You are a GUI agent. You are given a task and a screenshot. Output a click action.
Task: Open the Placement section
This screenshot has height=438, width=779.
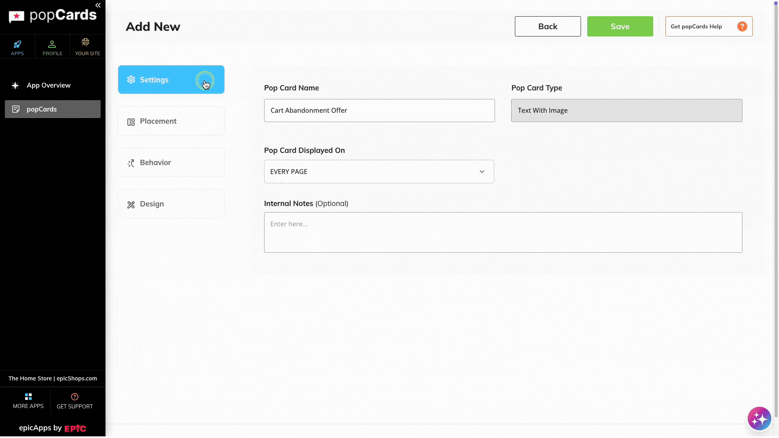(x=171, y=121)
